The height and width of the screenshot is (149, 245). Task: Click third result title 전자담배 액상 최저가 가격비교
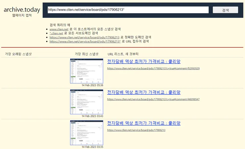click(144, 123)
